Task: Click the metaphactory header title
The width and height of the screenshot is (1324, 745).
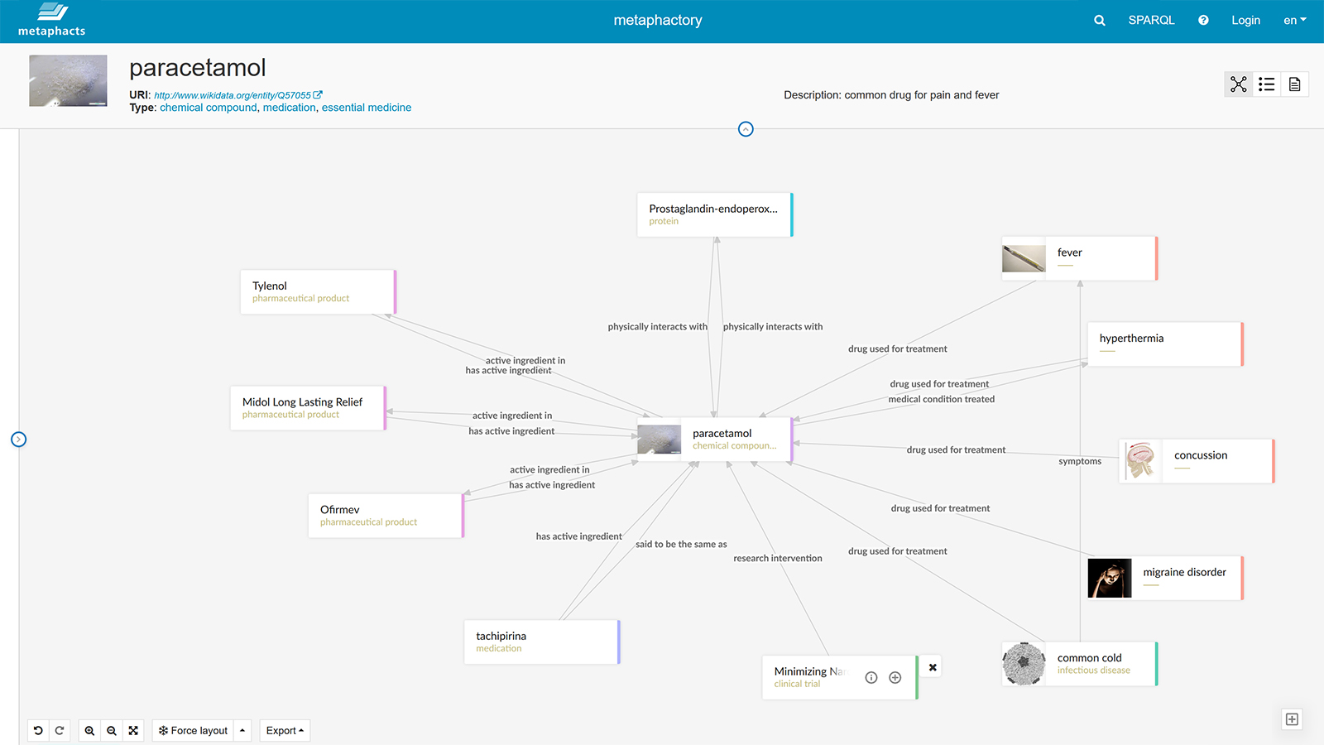Action: tap(658, 21)
